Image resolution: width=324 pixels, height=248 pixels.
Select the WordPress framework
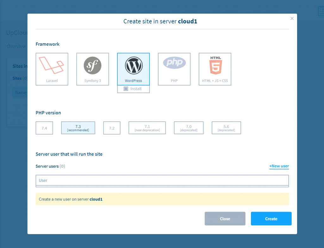133,67
